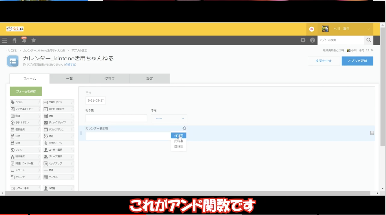Screen dimensions: 386x215
Task: Click the horizontal scrollbar at bottom
Action: tap(193, 193)
